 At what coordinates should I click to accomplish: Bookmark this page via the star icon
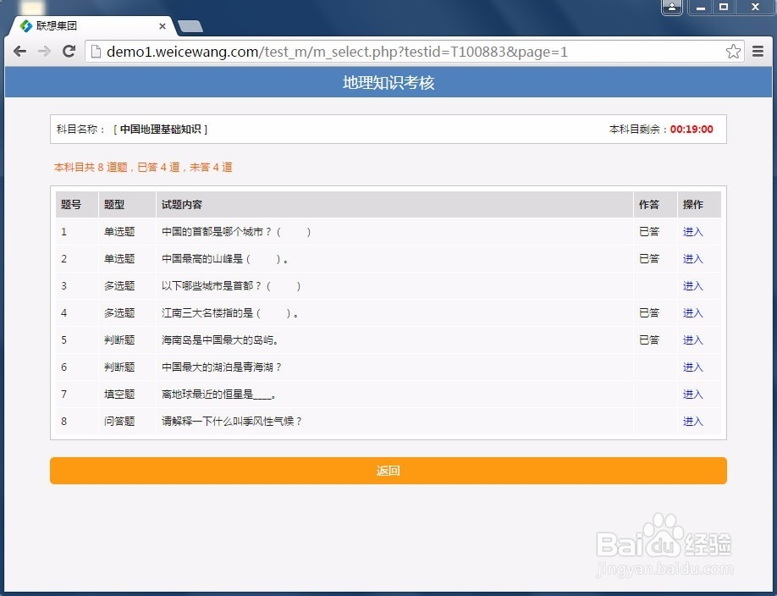pyautogui.click(x=732, y=51)
